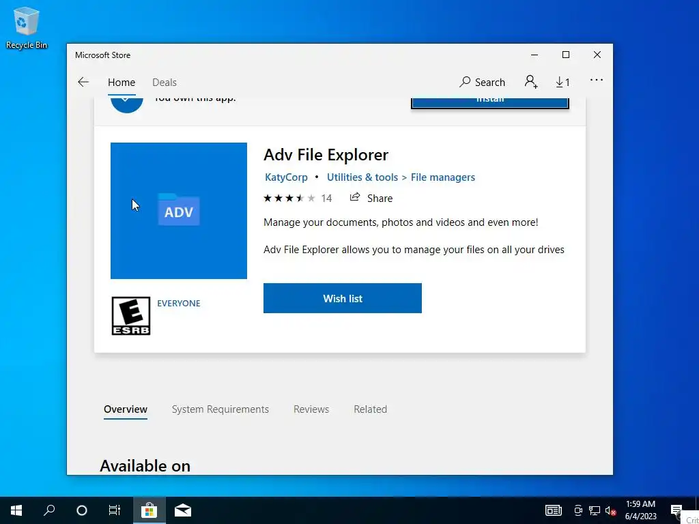This screenshot has height=524, width=699.
Task: Click the 'Manage your documents' description line
Action: click(x=401, y=222)
